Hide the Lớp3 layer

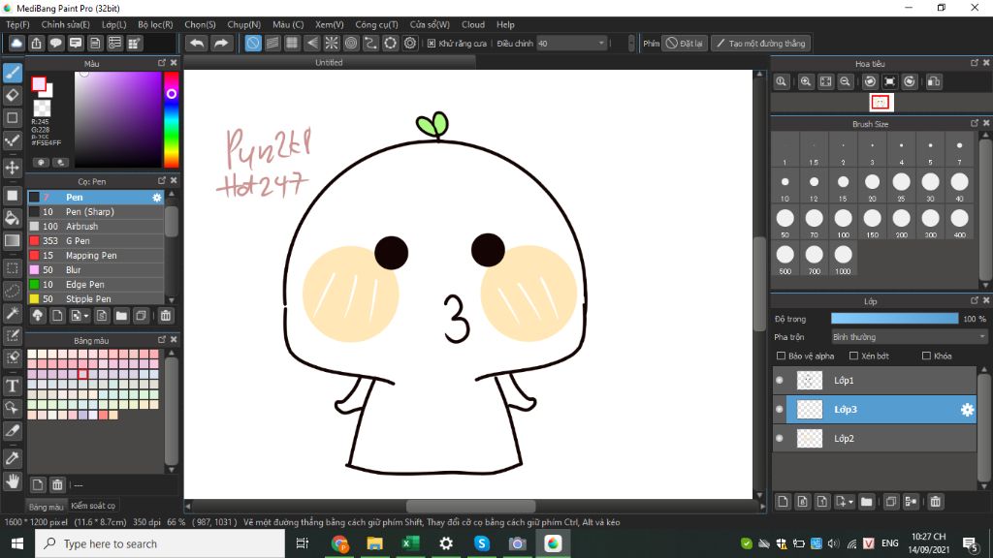click(x=780, y=410)
